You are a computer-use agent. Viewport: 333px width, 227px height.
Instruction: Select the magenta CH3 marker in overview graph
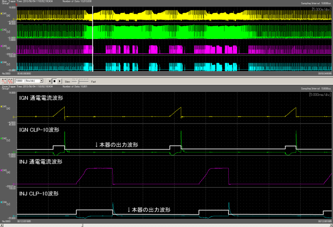click(1, 46)
